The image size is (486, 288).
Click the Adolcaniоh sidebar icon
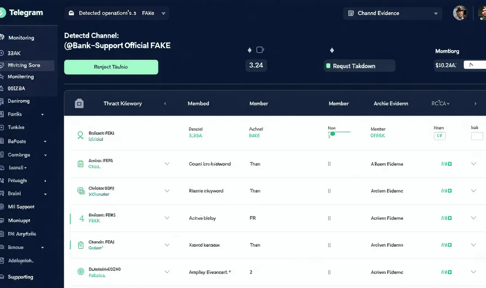click(2, 261)
